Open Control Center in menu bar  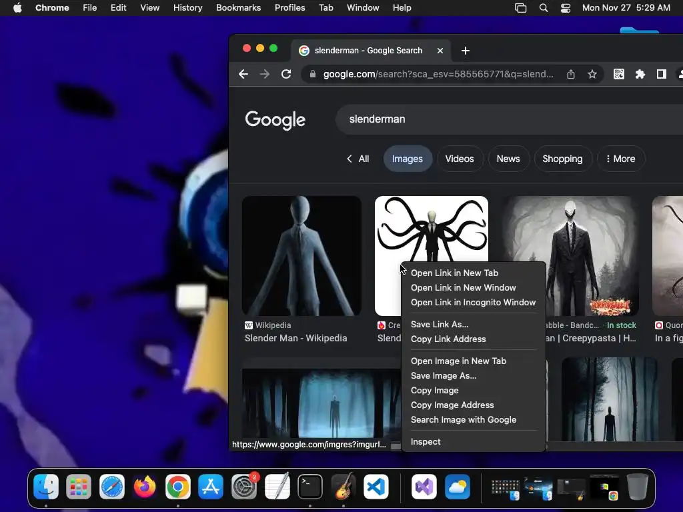566,8
